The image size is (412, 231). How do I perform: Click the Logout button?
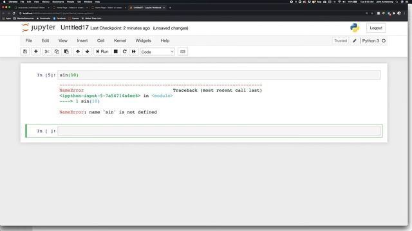pyautogui.click(x=376, y=28)
